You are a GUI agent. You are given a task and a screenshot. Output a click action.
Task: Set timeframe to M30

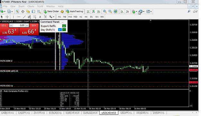tap(75, 17)
